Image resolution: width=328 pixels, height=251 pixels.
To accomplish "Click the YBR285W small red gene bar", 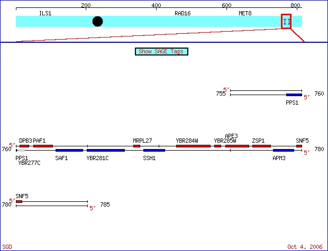I will [217, 146].
